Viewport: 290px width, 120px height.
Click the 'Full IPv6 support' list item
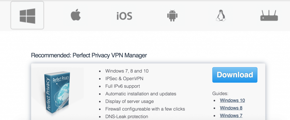123,86
